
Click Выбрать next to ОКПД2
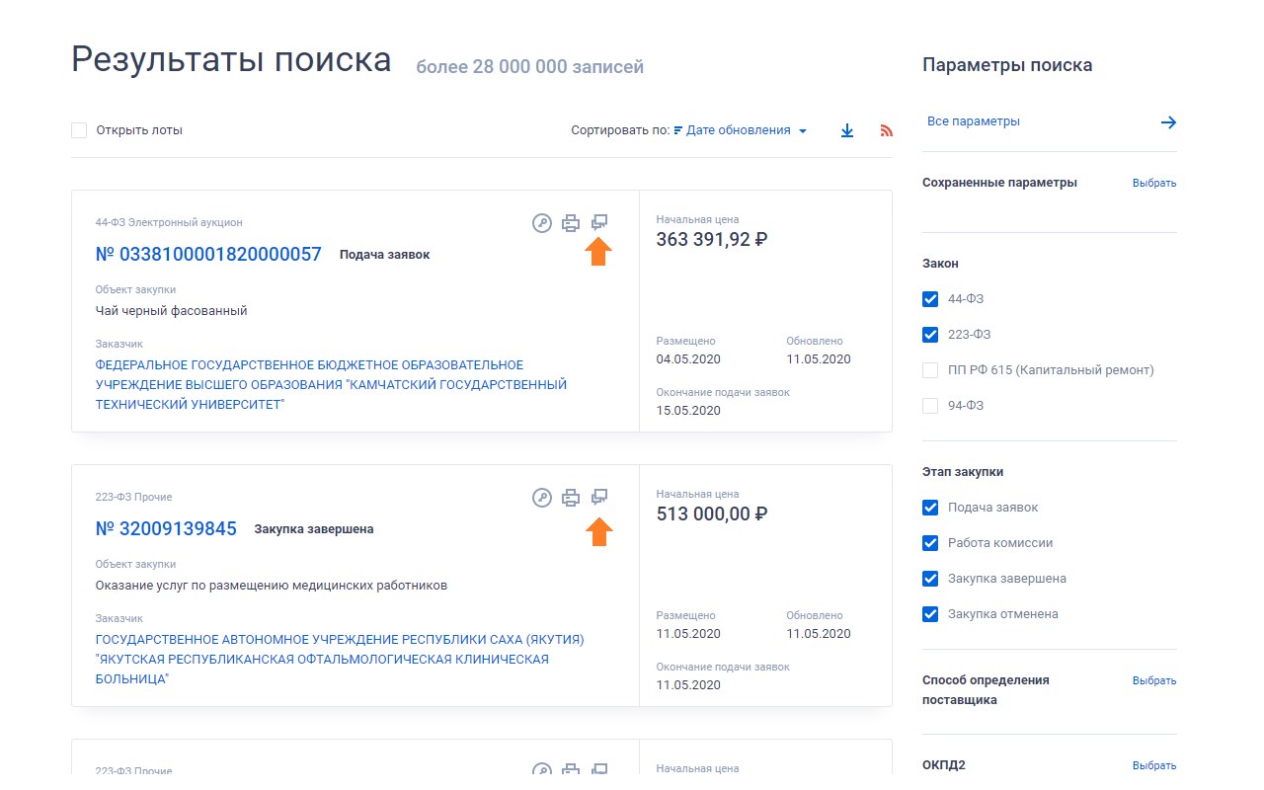pyautogui.click(x=1154, y=766)
